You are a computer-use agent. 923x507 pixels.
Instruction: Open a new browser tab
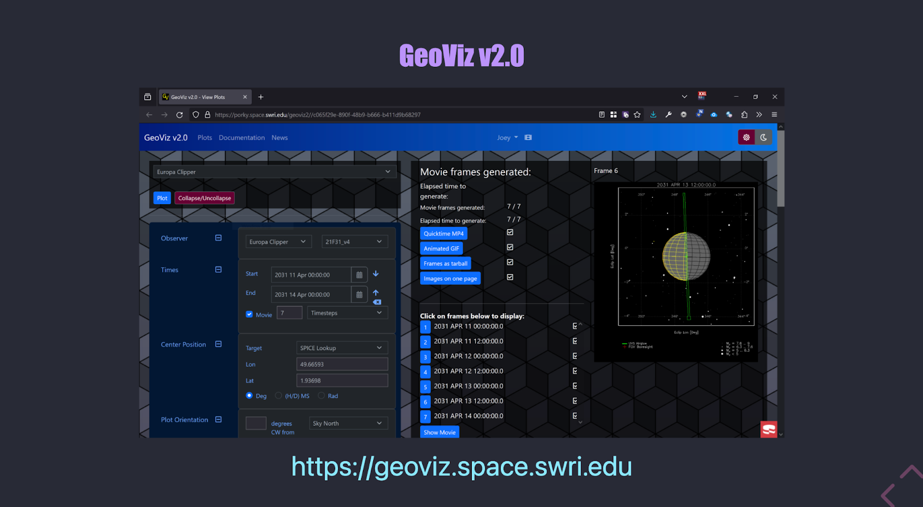261,97
